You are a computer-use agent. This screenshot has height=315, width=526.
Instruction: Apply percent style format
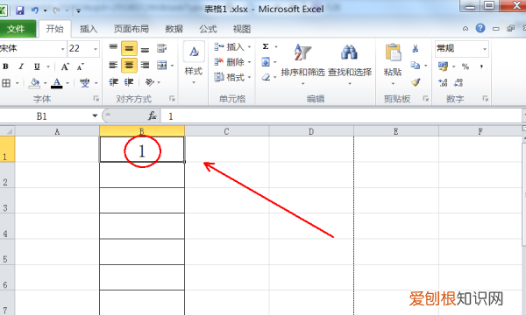click(x=466, y=66)
